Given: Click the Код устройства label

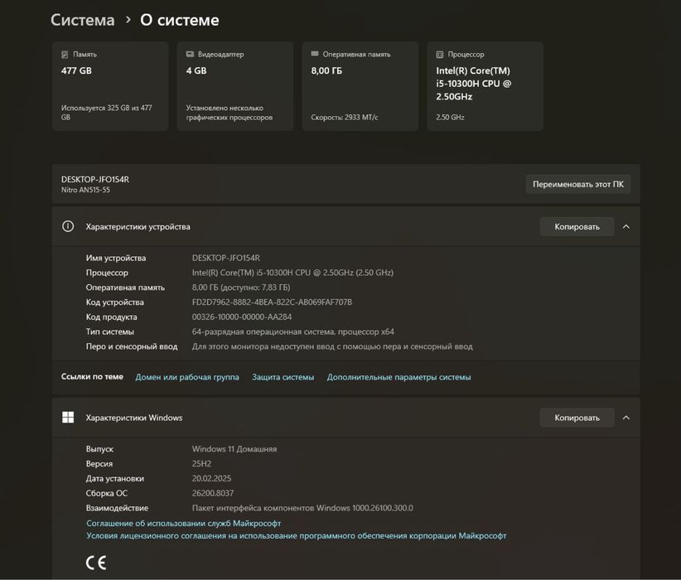Looking at the screenshot, I should tap(114, 302).
